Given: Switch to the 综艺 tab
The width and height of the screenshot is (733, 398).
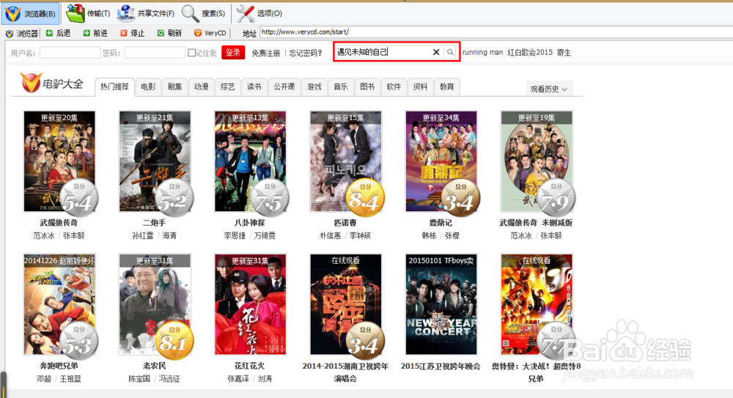Looking at the screenshot, I should coord(228,86).
